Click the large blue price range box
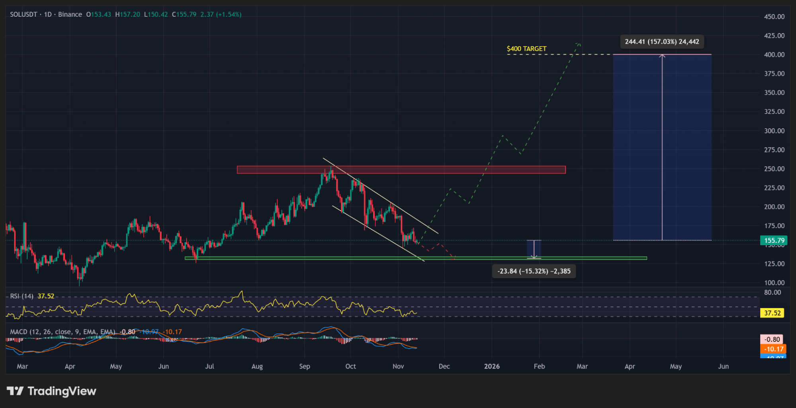This screenshot has width=796, height=408. click(x=637, y=147)
